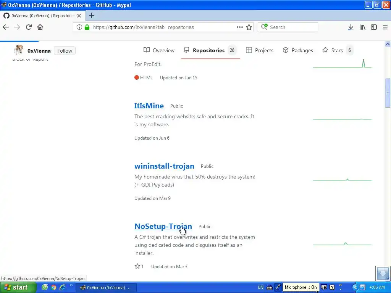Open the first green quick launch icon
391x293 pixels.
[45, 287]
